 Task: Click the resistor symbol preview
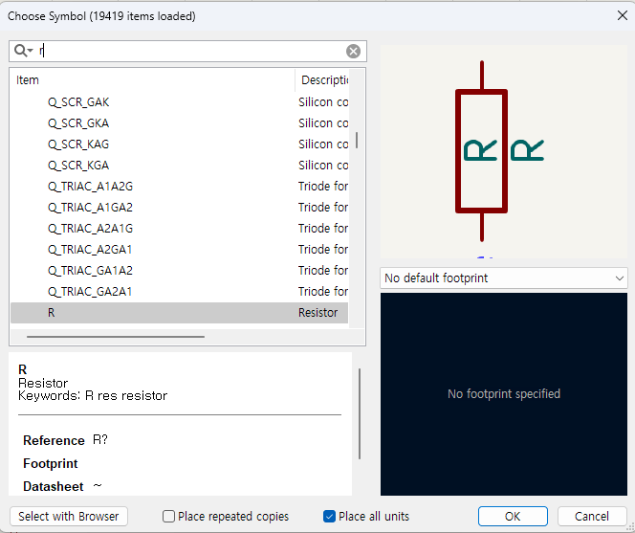[x=504, y=151]
